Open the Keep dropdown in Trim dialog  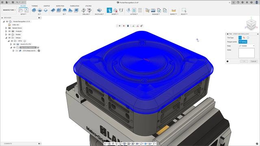pos(247,46)
